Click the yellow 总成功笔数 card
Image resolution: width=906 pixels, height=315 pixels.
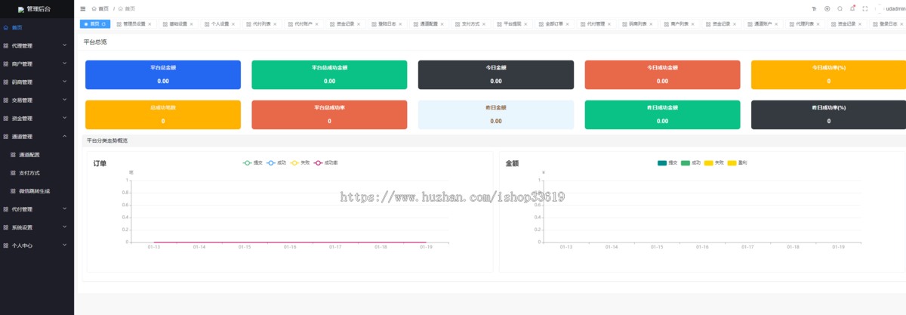(x=163, y=115)
